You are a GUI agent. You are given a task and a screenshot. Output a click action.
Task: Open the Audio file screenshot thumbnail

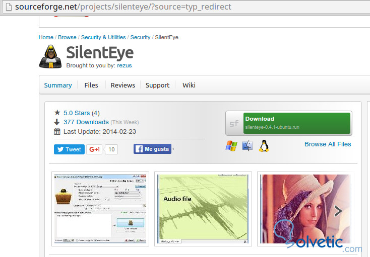pos(203,209)
